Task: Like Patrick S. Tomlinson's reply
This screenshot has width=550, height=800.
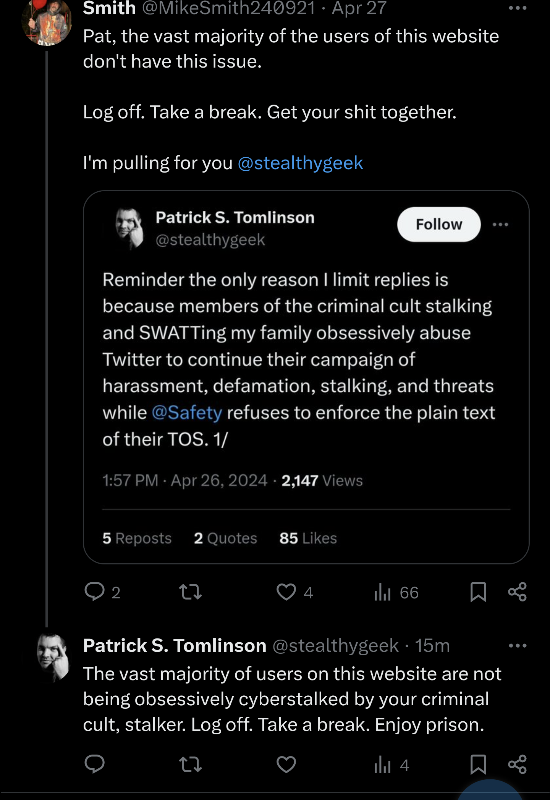Action: point(286,764)
